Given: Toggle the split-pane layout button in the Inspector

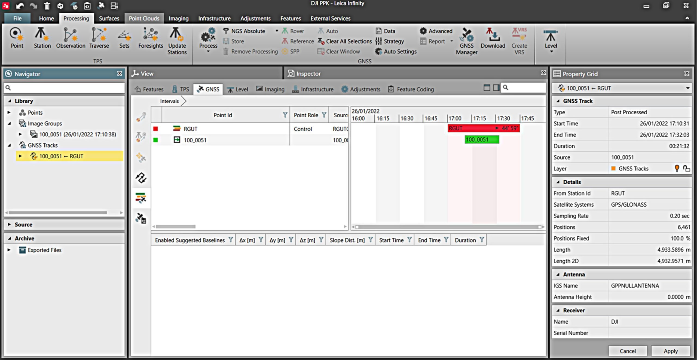Looking at the screenshot, I should 496,88.
